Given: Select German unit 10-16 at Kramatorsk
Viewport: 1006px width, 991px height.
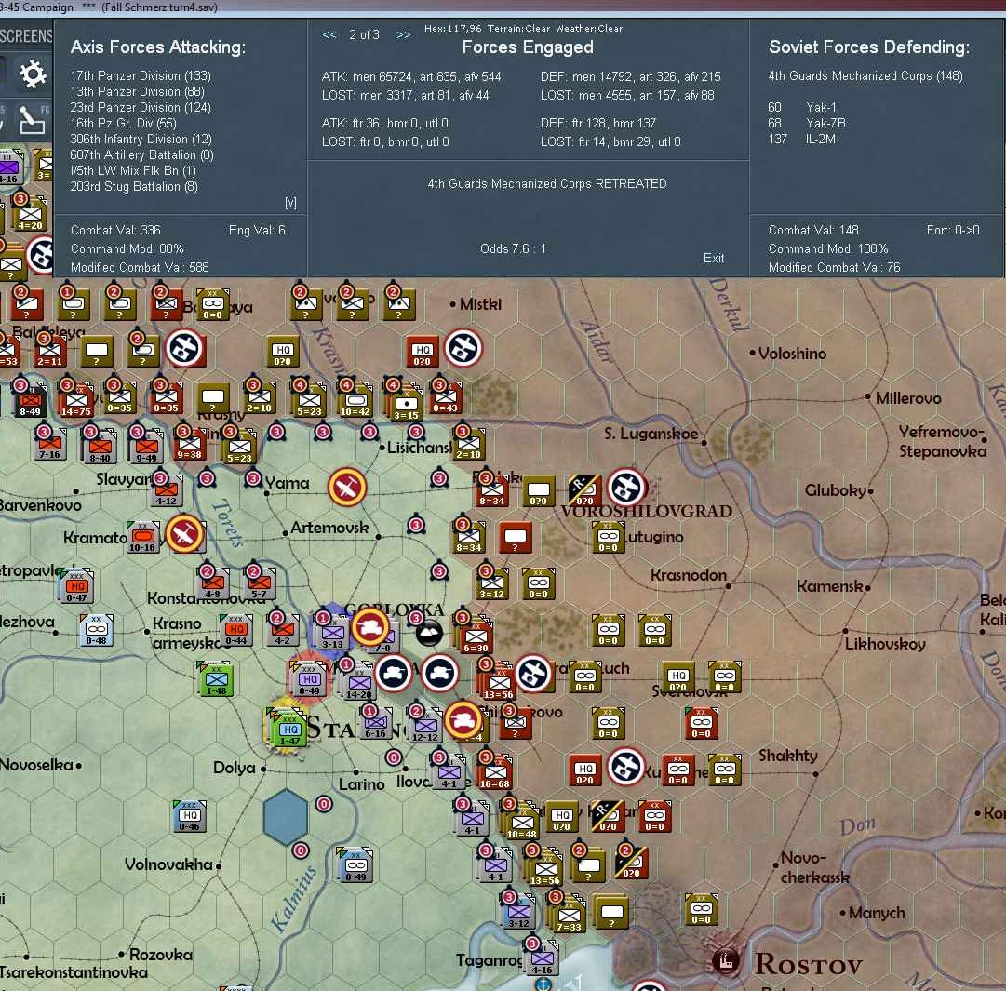Looking at the screenshot, I should [142, 537].
